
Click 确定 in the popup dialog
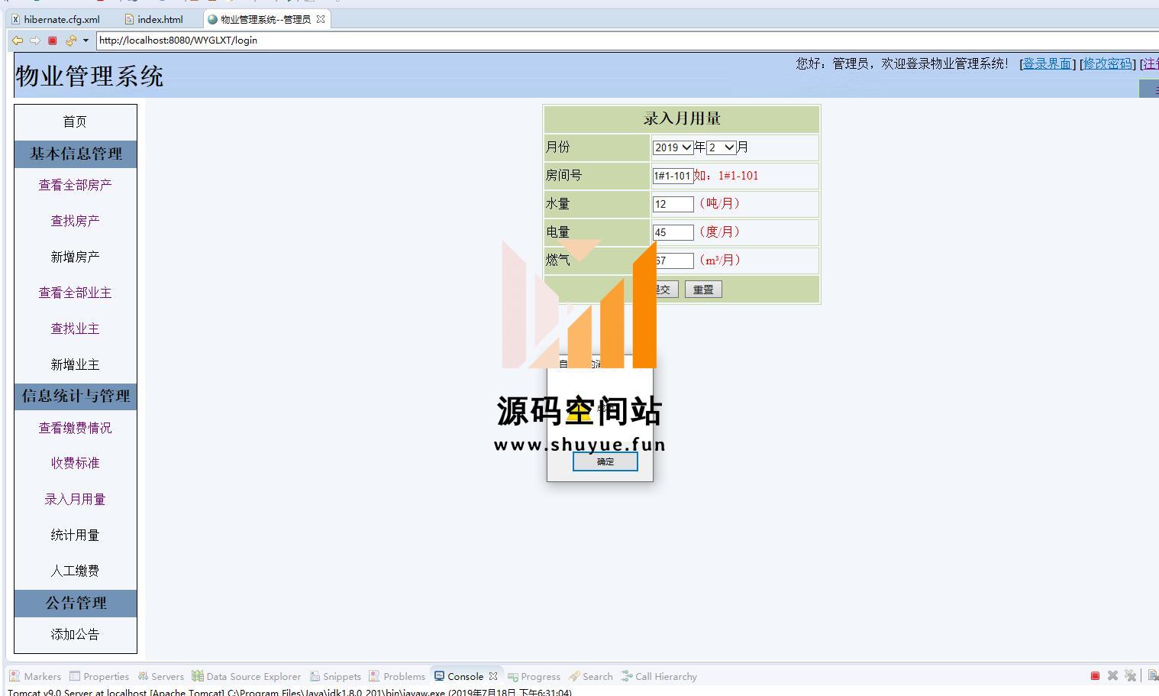605,461
